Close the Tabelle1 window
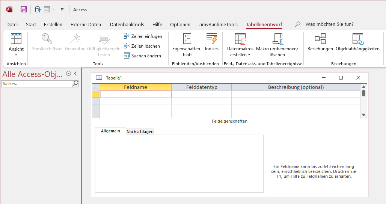This screenshot has width=386, height=204. 358,78
